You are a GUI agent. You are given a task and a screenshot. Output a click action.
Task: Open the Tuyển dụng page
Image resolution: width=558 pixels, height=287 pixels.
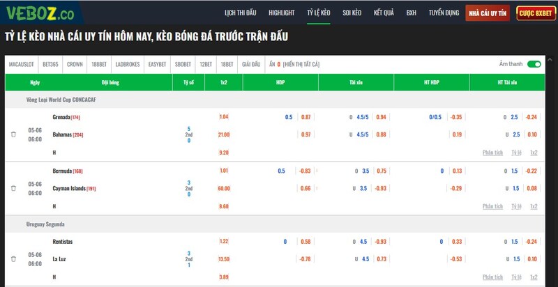tap(444, 13)
